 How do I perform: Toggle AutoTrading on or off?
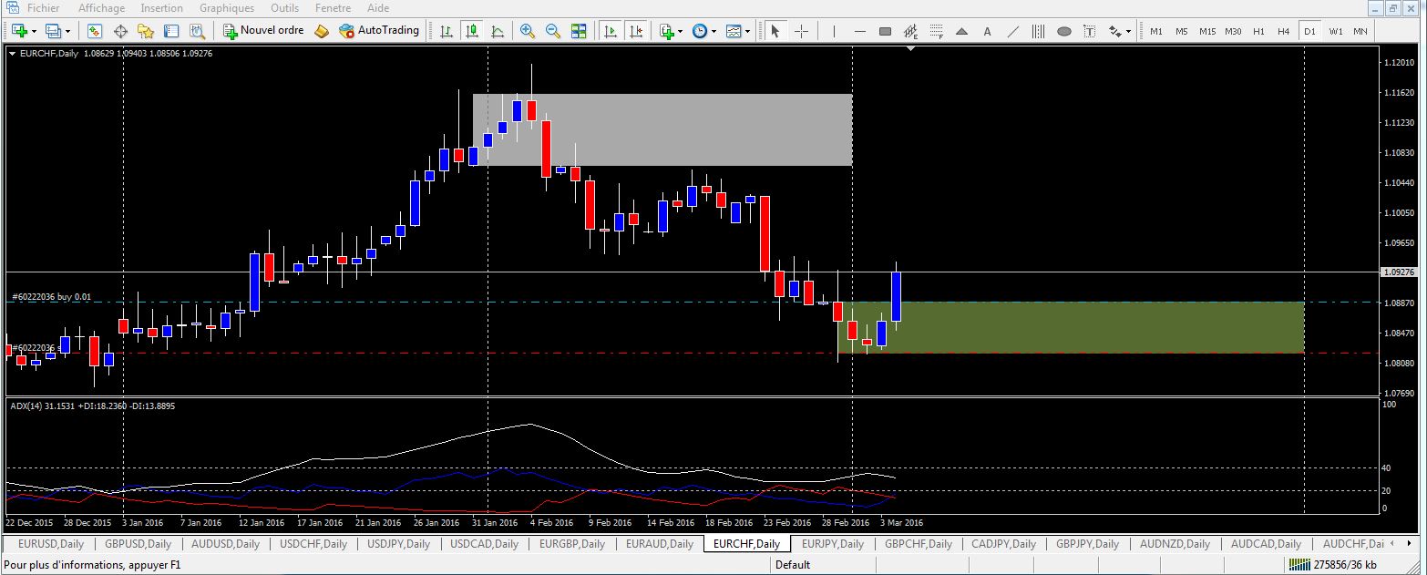tap(379, 31)
